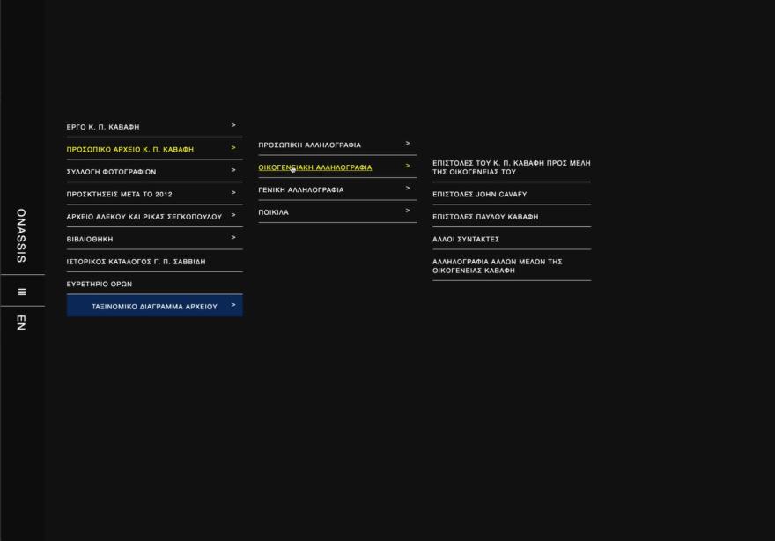775x541 pixels.
Task: Expand ΓΕΝΙΚΗ ΑΛΛΗΛΟΓΡΑΦΙΑ chevron
Action: (408, 189)
